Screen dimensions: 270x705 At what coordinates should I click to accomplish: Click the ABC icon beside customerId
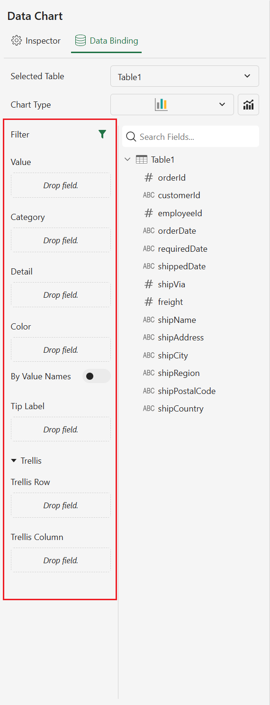(x=149, y=195)
